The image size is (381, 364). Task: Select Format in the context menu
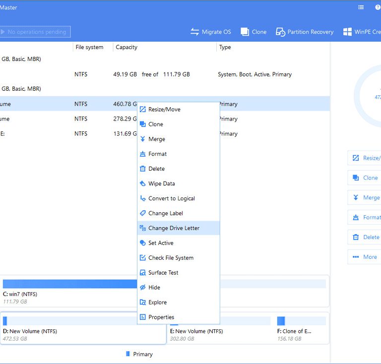click(179, 154)
